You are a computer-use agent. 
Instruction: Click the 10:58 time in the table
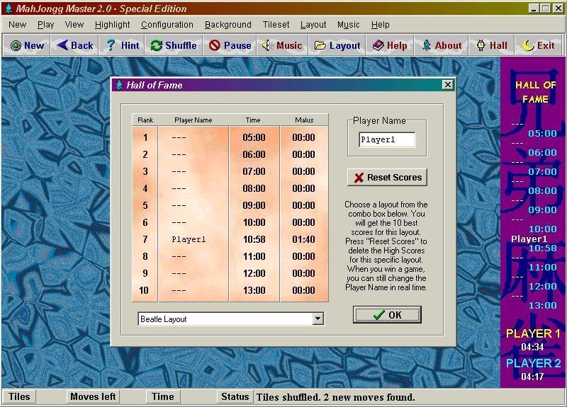point(254,239)
